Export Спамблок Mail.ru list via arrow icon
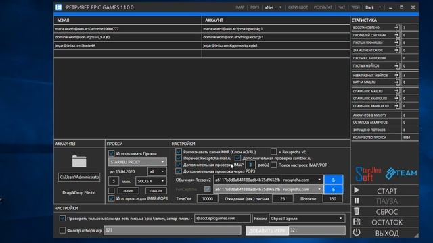Viewport: 433px width, 243px height. pyautogui.click(x=397, y=91)
